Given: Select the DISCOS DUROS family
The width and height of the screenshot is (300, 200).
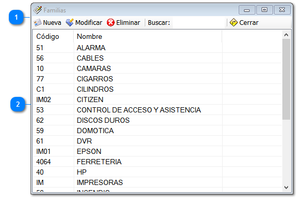Looking at the screenshot, I should click(157, 120).
